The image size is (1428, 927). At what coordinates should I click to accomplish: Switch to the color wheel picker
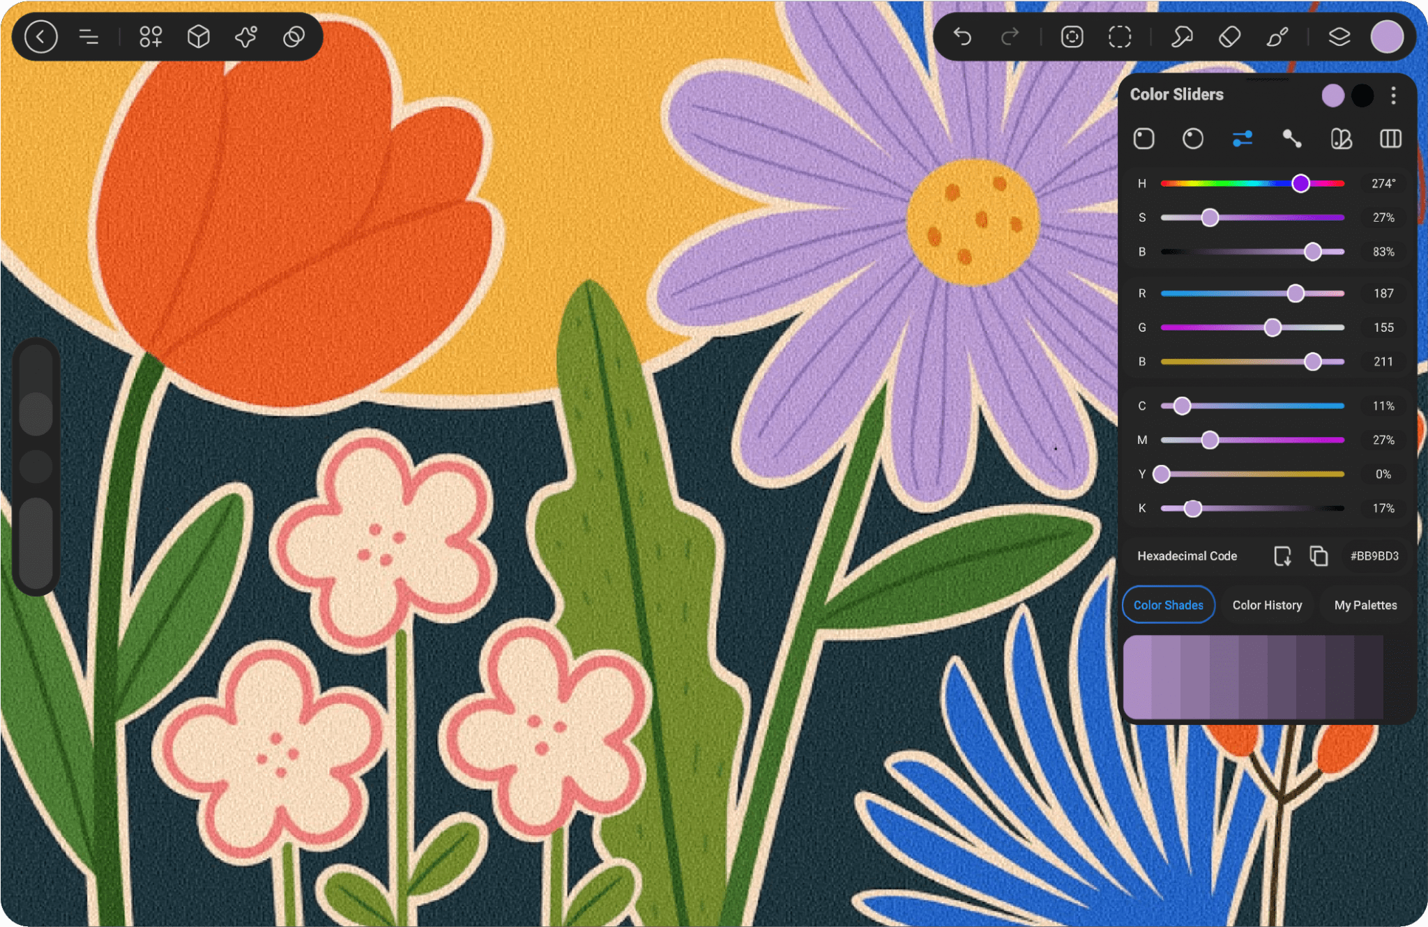[1192, 139]
